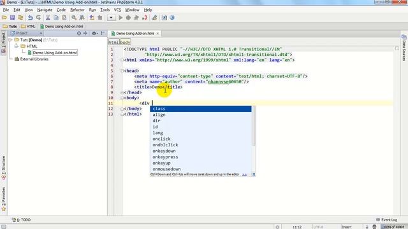
Task: Select Demo Using Add-on.html in project tree
Action: [x=55, y=52]
